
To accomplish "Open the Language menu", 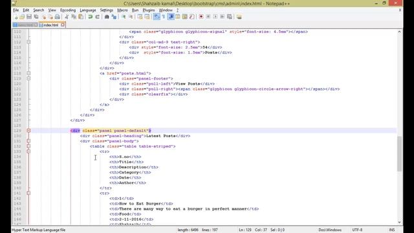I will pos(88,10).
